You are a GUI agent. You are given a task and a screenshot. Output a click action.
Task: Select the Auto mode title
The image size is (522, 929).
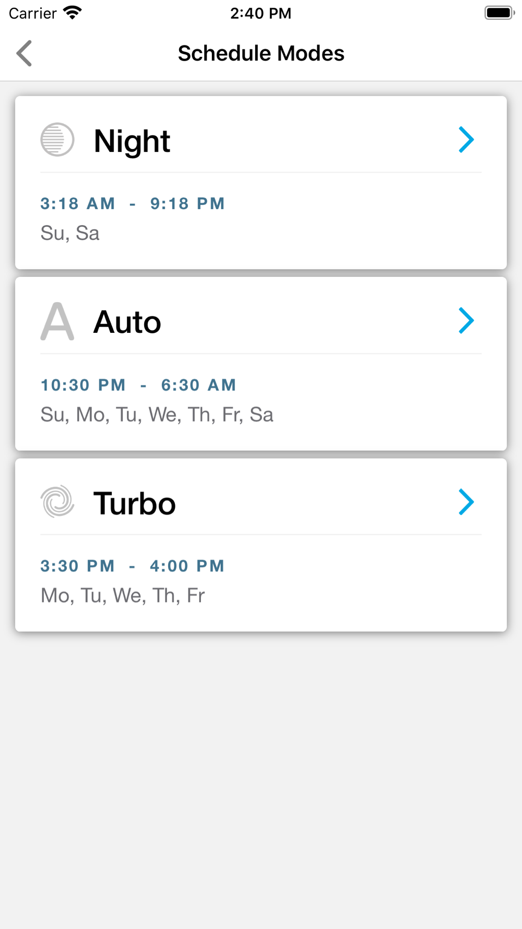pyautogui.click(x=127, y=322)
